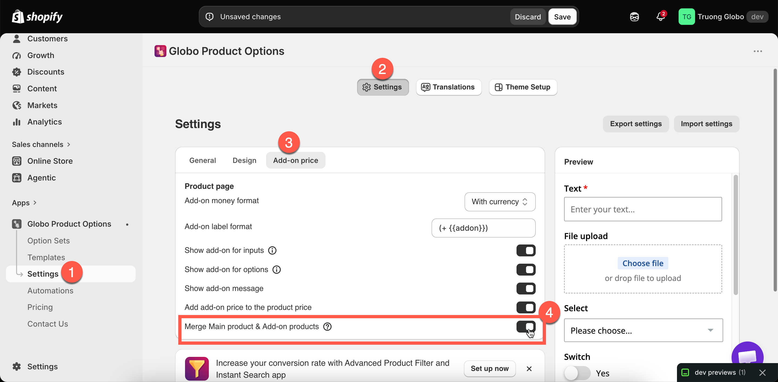Click the Globo Product Options app icon

pyautogui.click(x=160, y=51)
